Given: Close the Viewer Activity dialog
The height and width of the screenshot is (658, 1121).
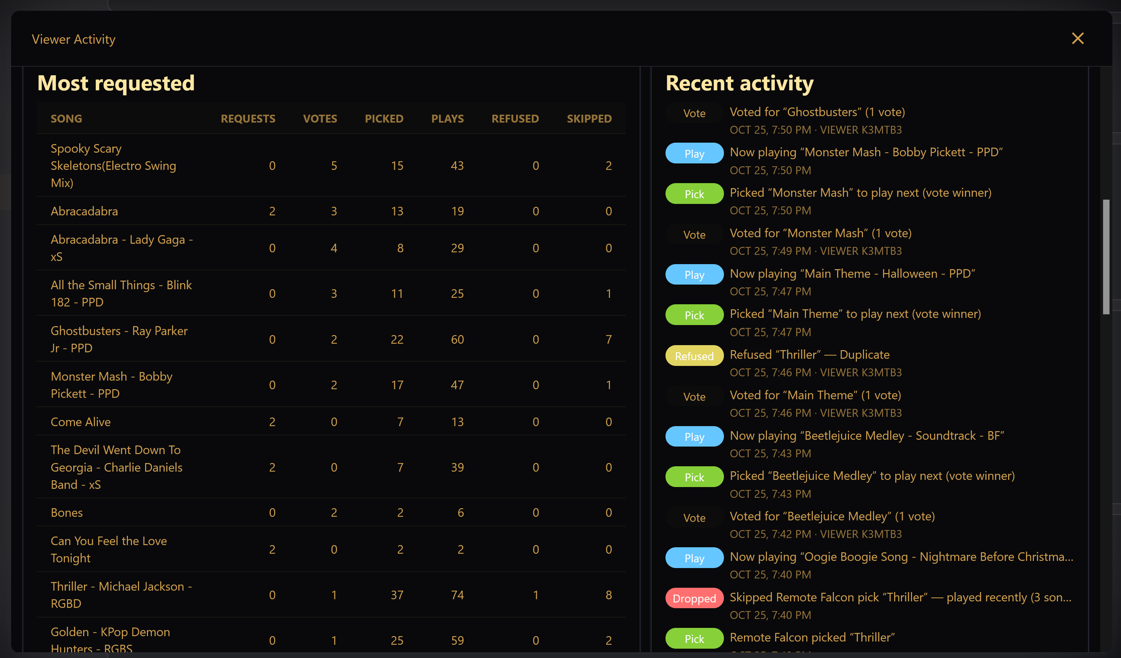Looking at the screenshot, I should click(1077, 39).
